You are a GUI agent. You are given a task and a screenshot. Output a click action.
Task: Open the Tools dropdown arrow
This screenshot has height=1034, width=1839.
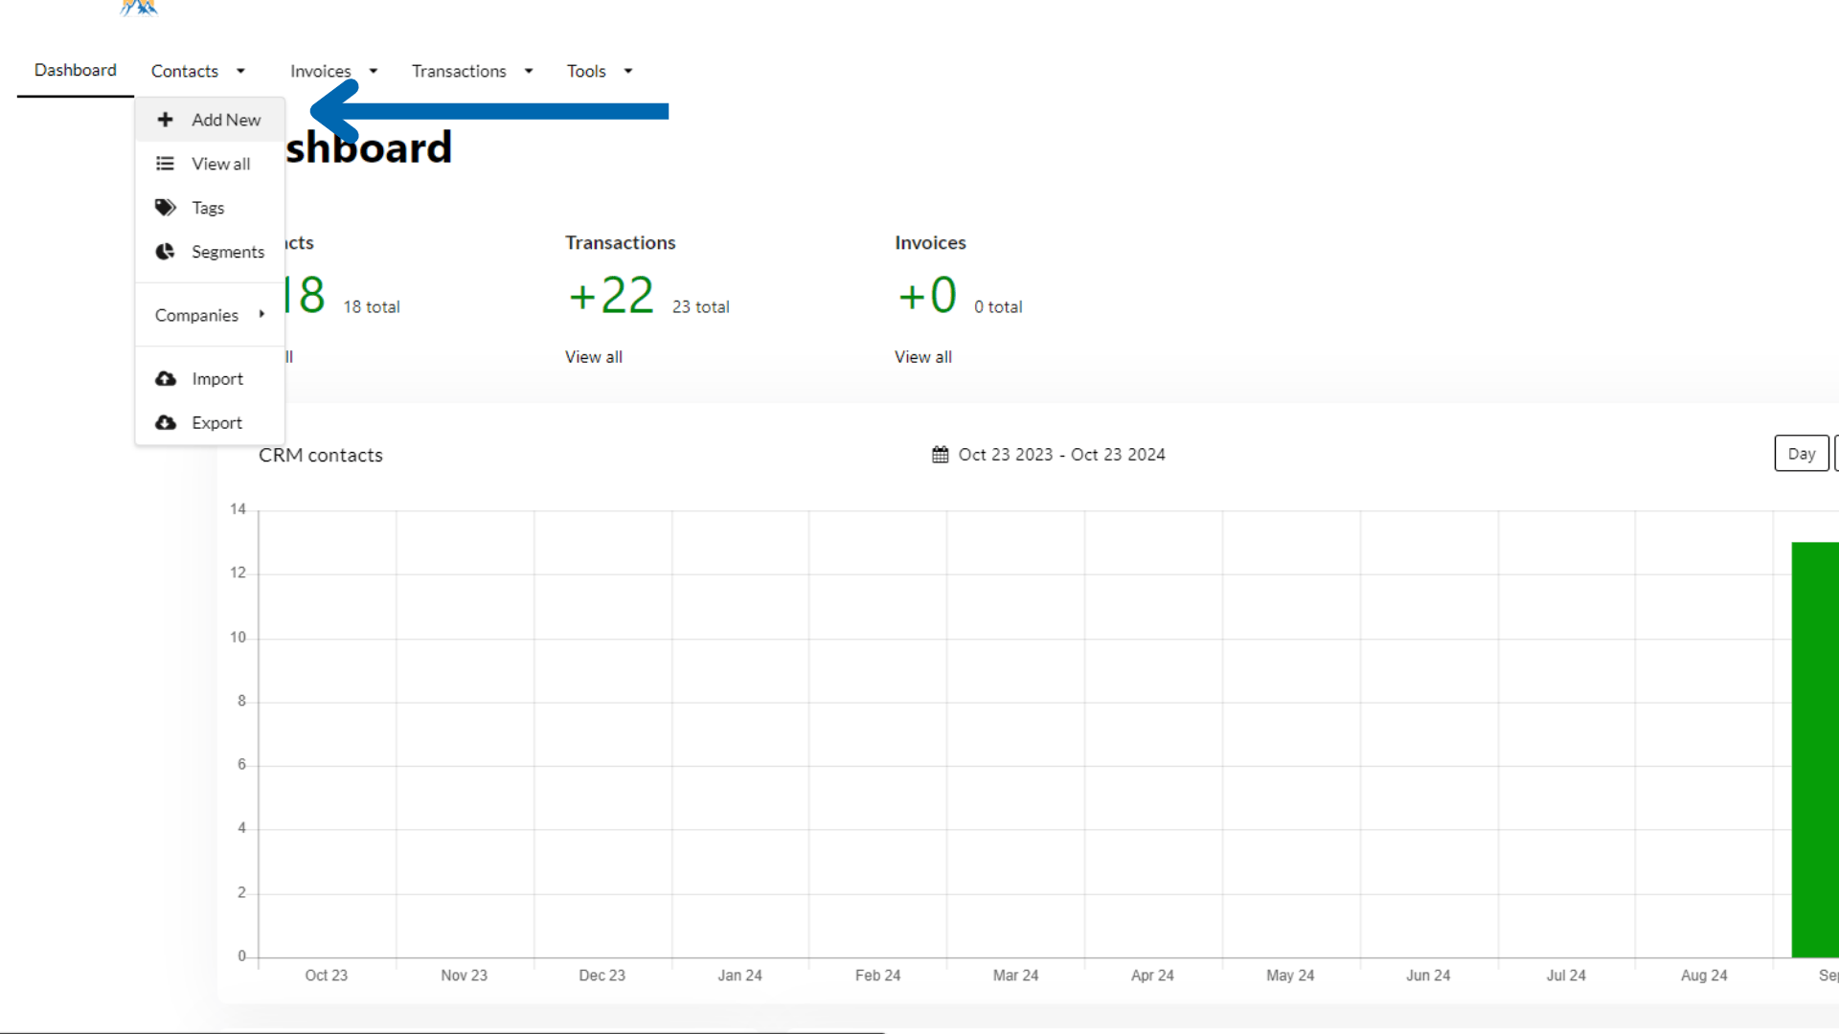point(628,71)
